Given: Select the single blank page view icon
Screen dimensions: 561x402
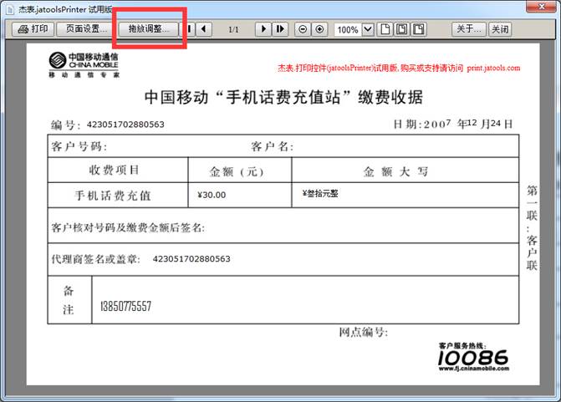Looking at the screenshot, I should (385, 29).
